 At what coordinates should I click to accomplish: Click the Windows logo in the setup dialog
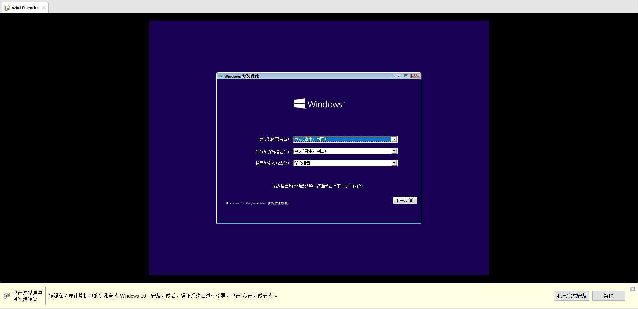(x=319, y=104)
